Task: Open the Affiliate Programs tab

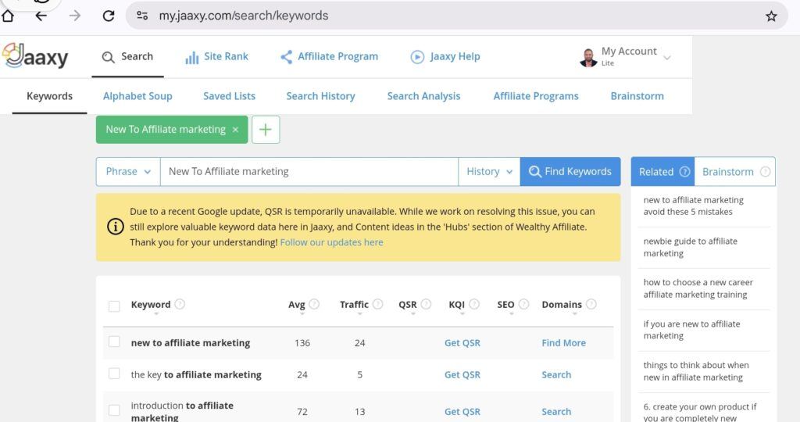Action: [x=536, y=96]
